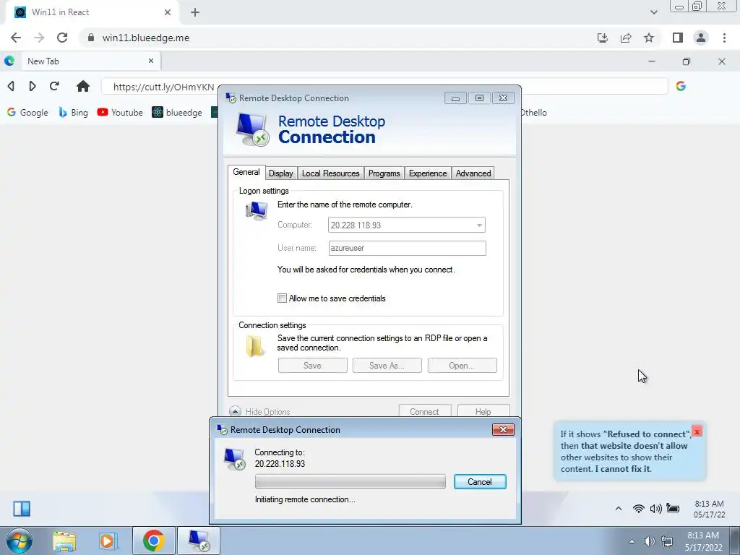Open Chrome tab search chevron
Screen dimensions: 740x555
click(x=653, y=12)
